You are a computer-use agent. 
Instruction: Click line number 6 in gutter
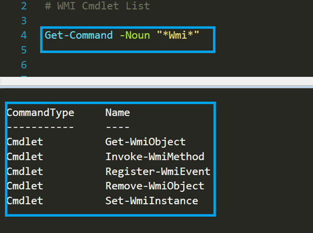coord(24,65)
